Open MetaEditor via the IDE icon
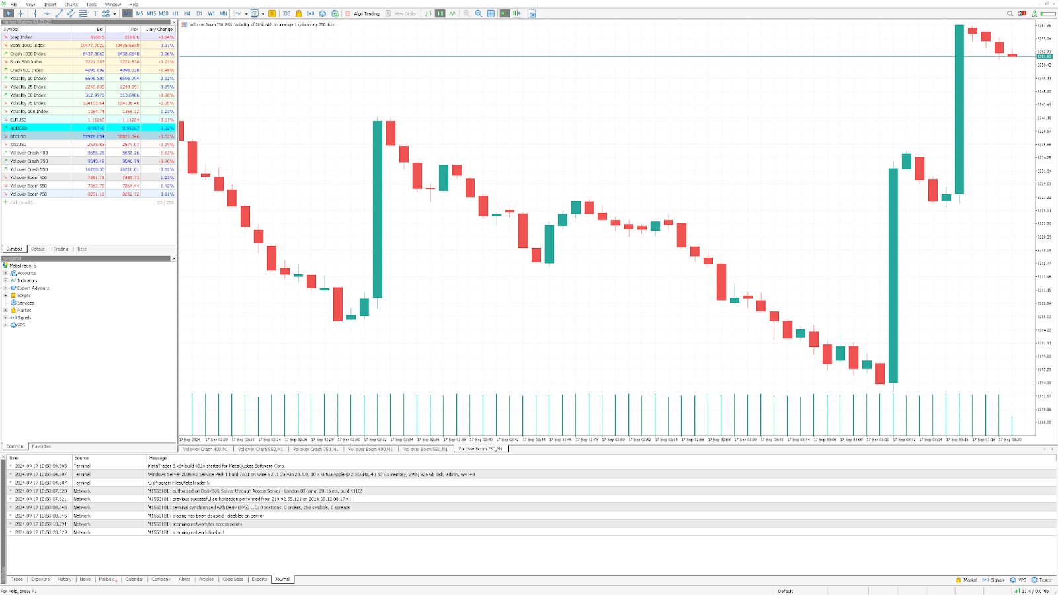 [x=286, y=13]
